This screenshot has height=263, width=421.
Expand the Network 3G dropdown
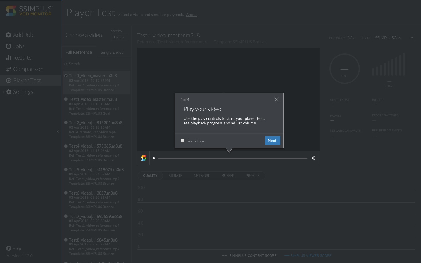point(351,38)
